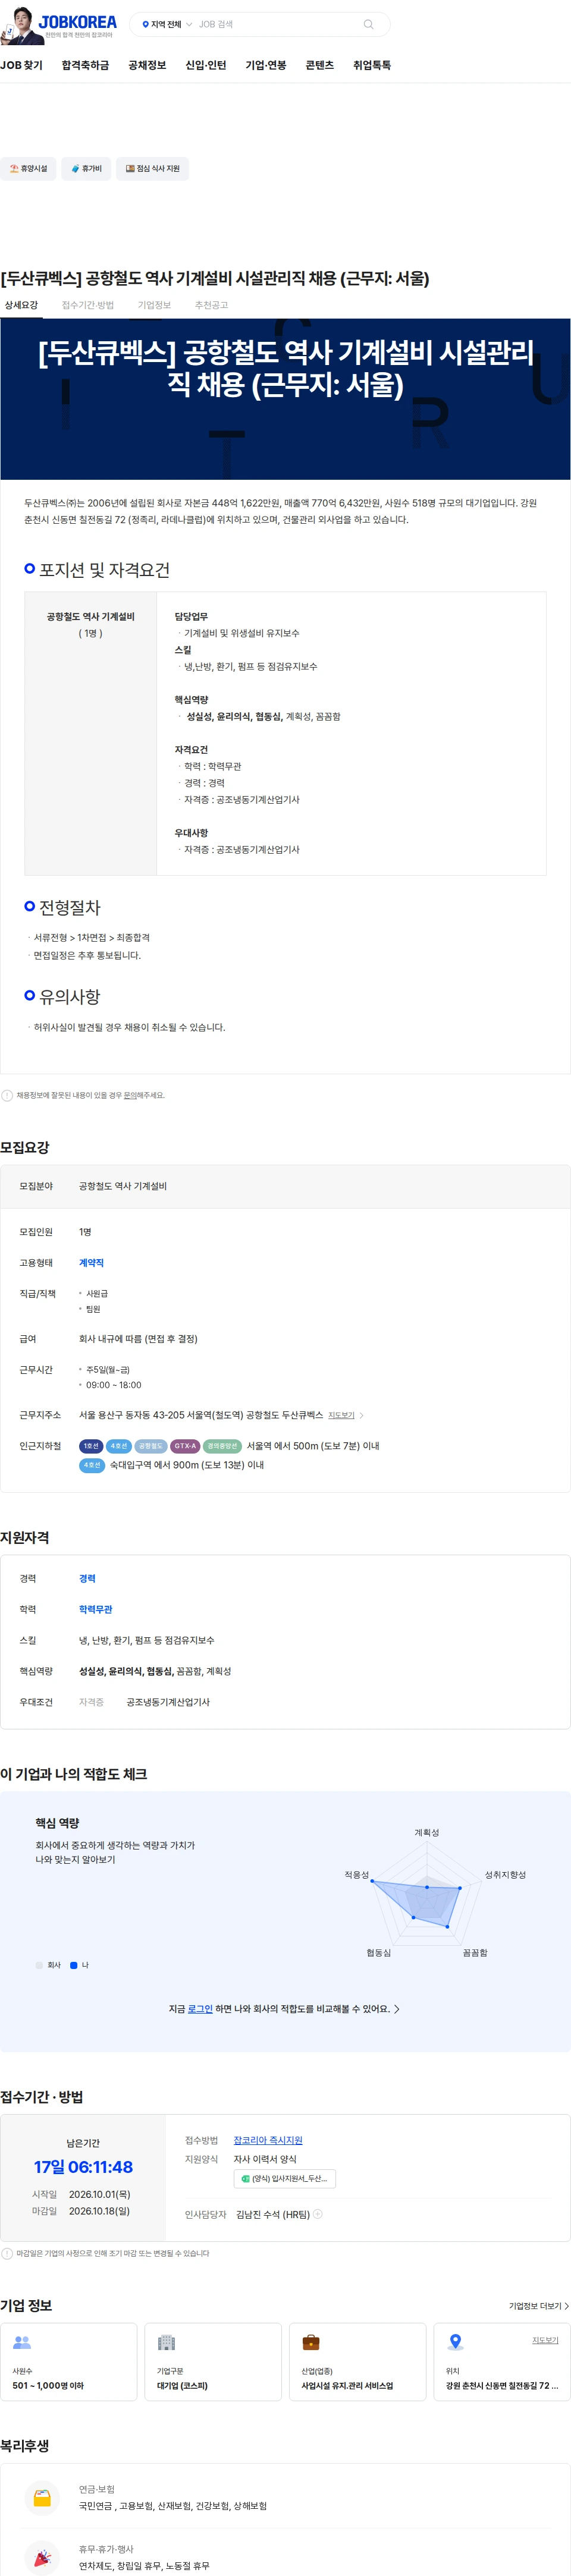571x2576 pixels.
Task: Click the 17일 06:11:48 remaining time
Action: click(x=83, y=2167)
